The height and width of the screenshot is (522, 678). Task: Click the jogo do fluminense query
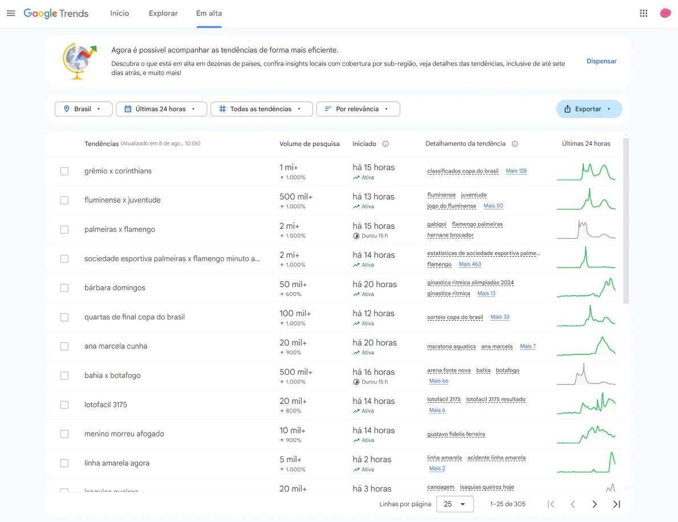click(x=452, y=206)
